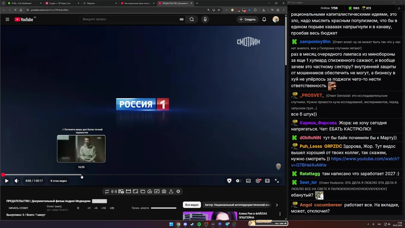Image resolution: width=405 pixels, height=228 pixels.
Task: Switch to Telegram browser tab
Action: tap(100, 3)
